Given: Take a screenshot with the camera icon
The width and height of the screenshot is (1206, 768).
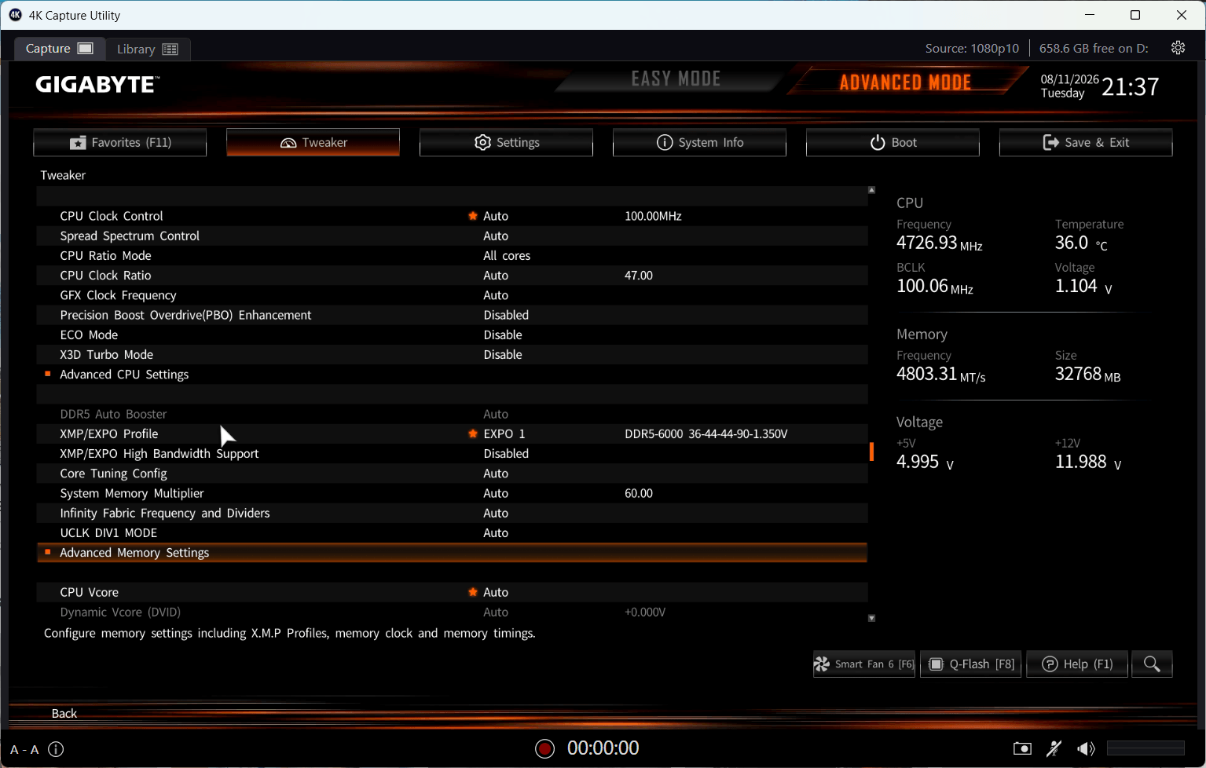Looking at the screenshot, I should pyautogui.click(x=1022, y=748).
